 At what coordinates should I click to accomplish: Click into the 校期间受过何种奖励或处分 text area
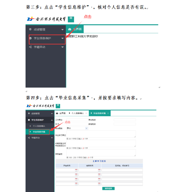pyautogui.click(x=101, y=143)
